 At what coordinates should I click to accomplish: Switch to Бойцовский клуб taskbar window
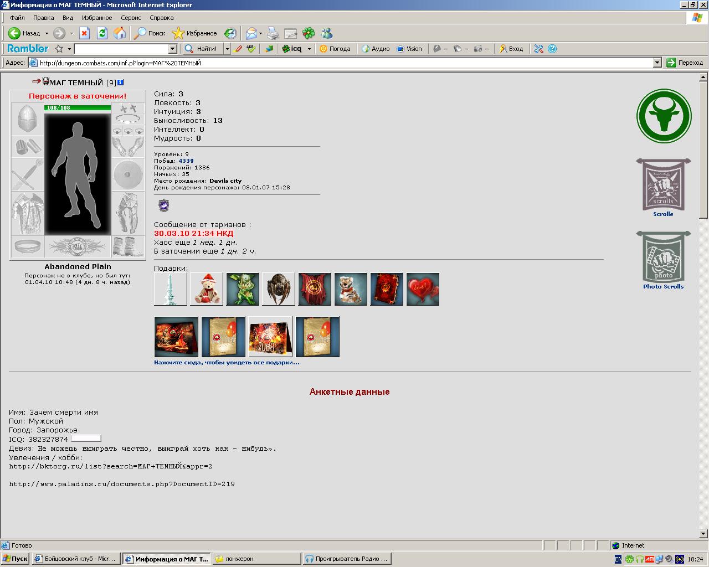pos(76,559)
